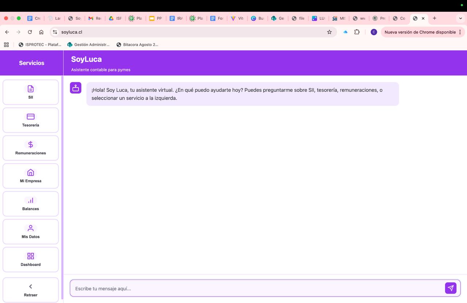Select the Balances bar chart icon
Screen dimensions: 467x303
[30, 200]
